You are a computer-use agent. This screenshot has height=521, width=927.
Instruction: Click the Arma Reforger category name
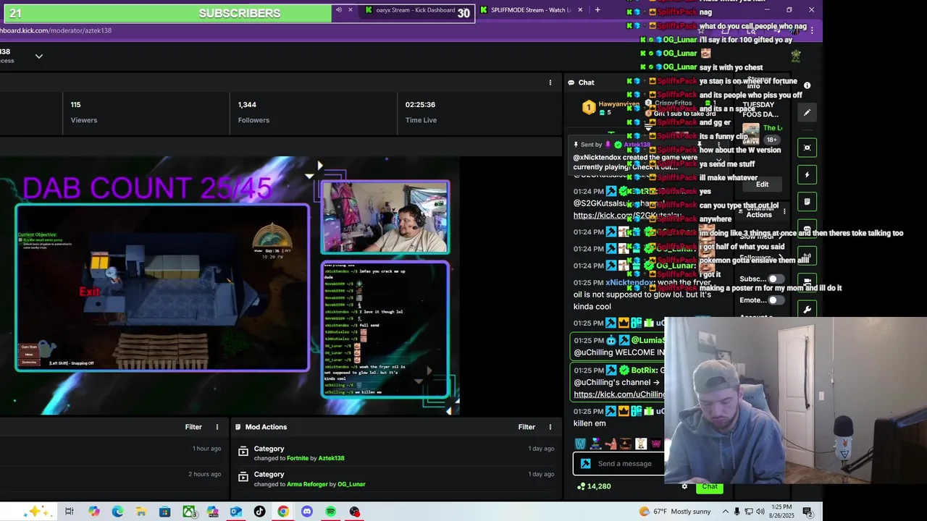307,484
